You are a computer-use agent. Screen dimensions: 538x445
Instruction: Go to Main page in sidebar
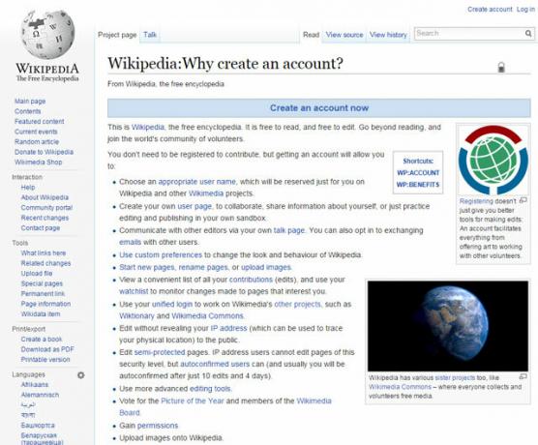tap(30, 102)
